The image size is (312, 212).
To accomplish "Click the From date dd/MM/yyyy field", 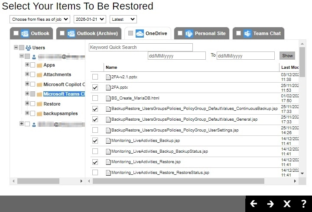I will point(177,56).
